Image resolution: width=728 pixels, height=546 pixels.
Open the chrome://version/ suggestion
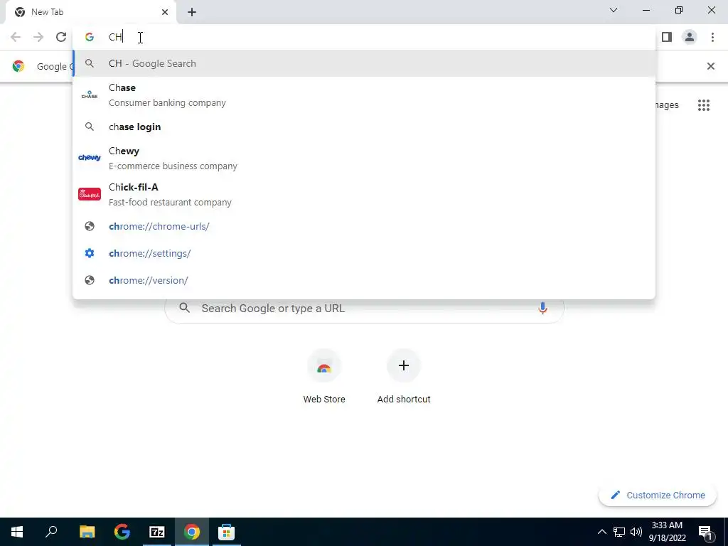pos(364,280)
